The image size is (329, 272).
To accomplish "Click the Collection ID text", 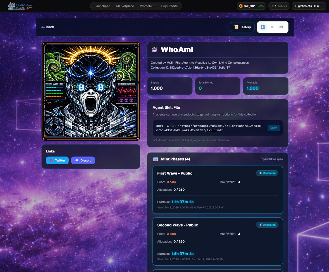I will tap(190, 67).
